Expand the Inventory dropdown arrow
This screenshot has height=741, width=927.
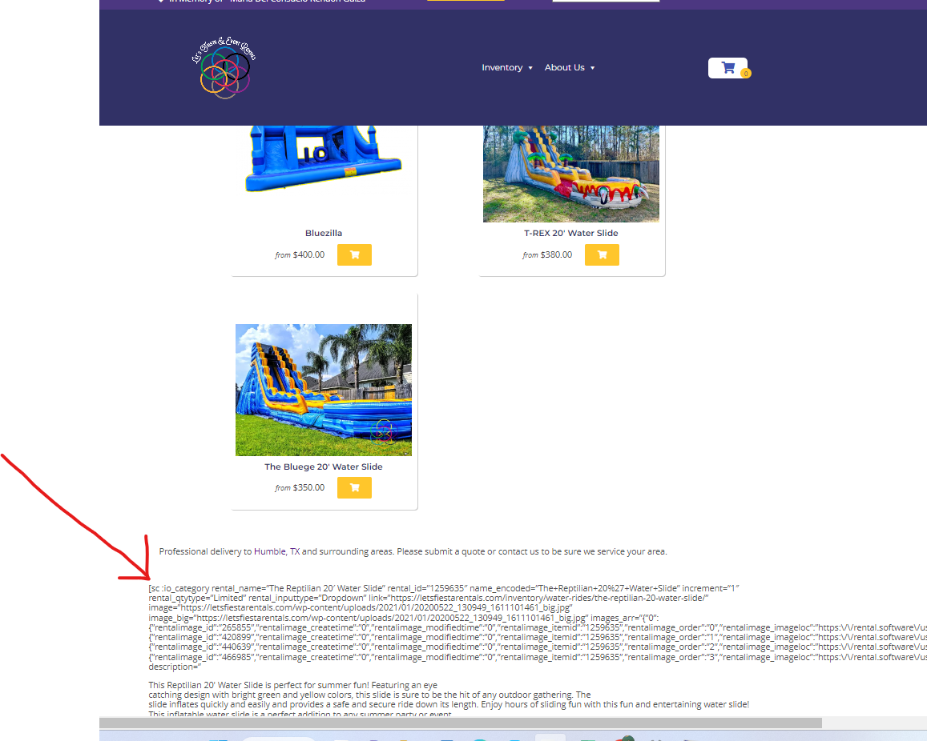point(530,68)
